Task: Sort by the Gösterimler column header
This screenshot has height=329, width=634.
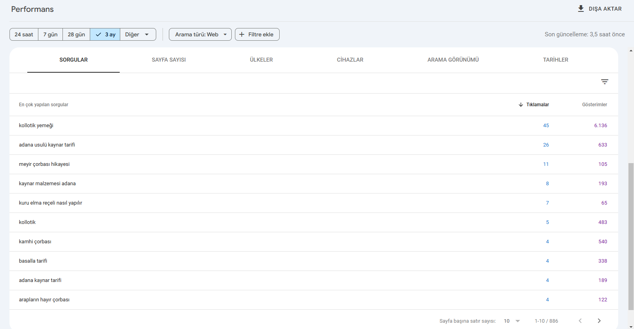Action: (594, 105)
